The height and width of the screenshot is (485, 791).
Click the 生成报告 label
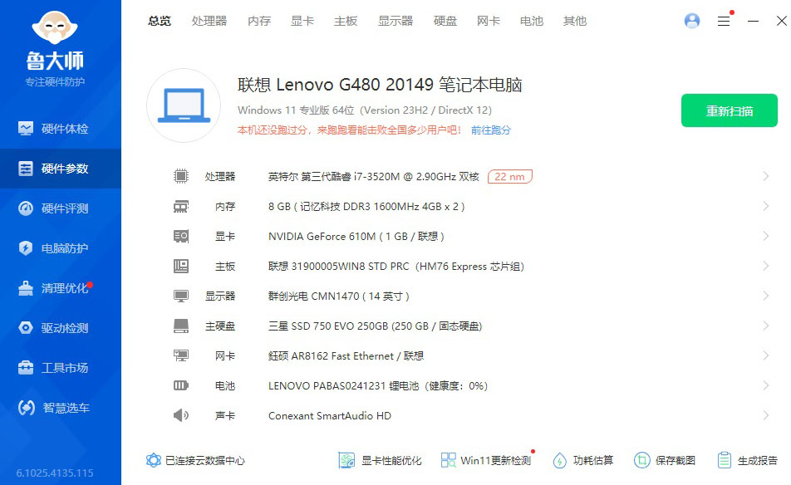click(x=758, y=460)
